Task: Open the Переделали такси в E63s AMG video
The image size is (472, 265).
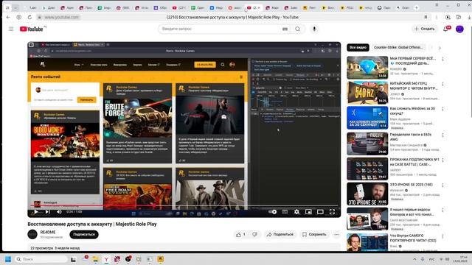Action: [367, 144]
